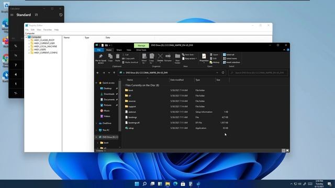This screenshot has width=335, height=188.
Task: Click the New folder icon
Action: pos(177,58)
